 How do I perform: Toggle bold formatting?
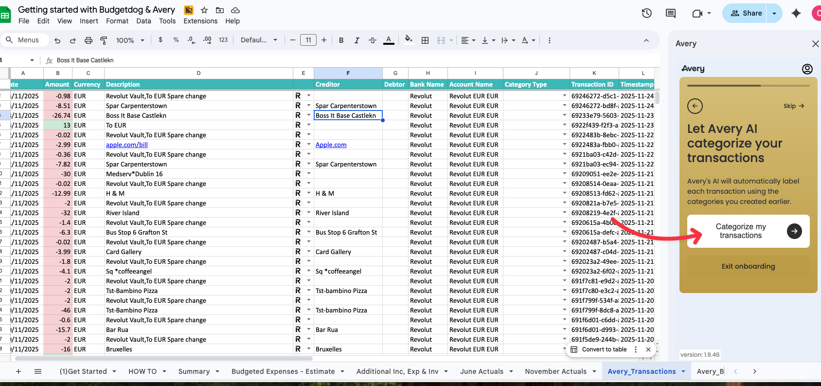click(x=341, y=40)
